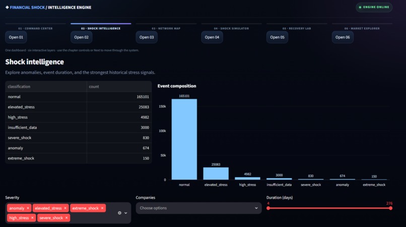This screenshot has width=406, height=227.
Task: Click the middle of the Duration slider track
Action: coord(329,208)
